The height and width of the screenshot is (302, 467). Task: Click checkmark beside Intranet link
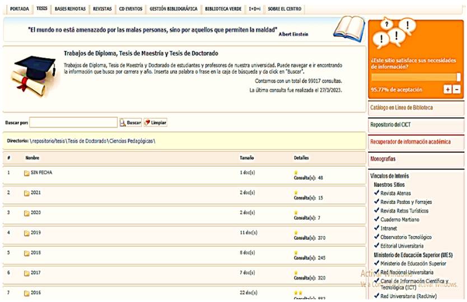376,228
